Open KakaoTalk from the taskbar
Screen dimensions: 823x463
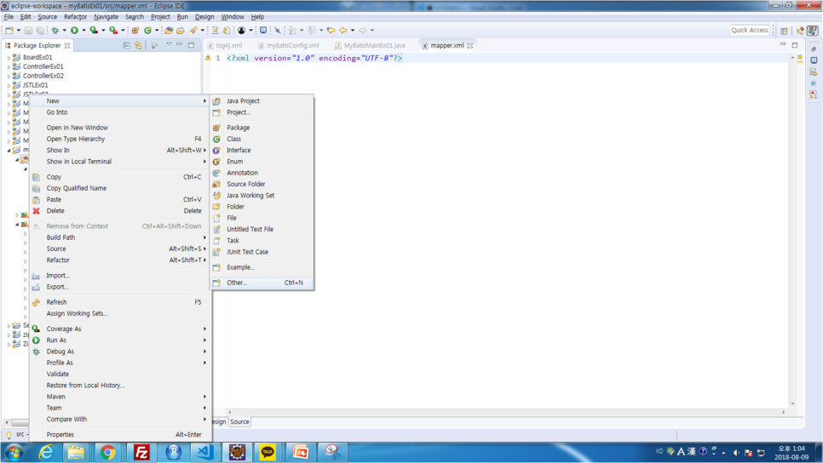[268, 452]
